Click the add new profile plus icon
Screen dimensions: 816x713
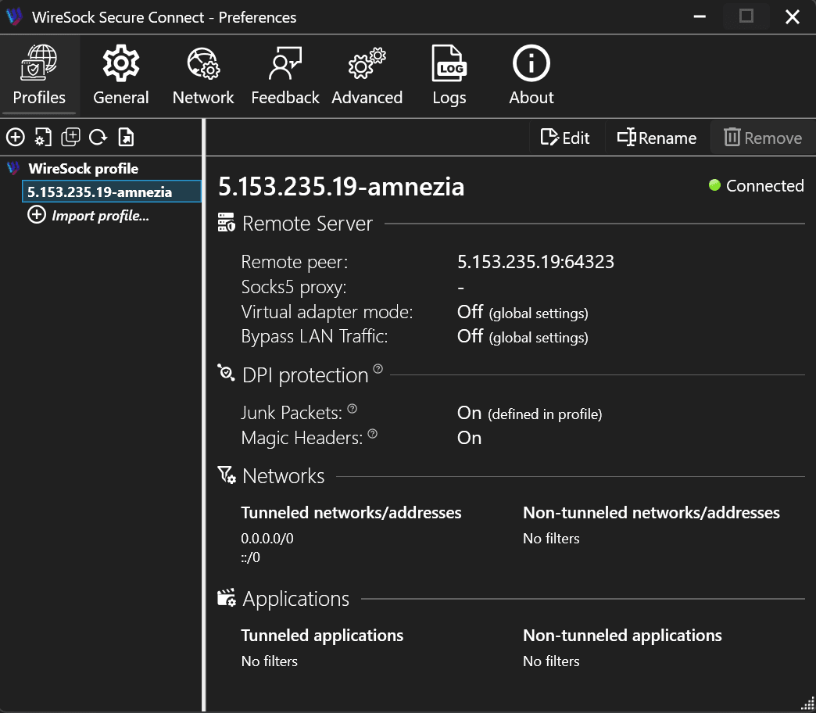tap(16, 137)
